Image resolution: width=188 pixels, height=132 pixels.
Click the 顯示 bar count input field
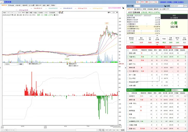114,12
